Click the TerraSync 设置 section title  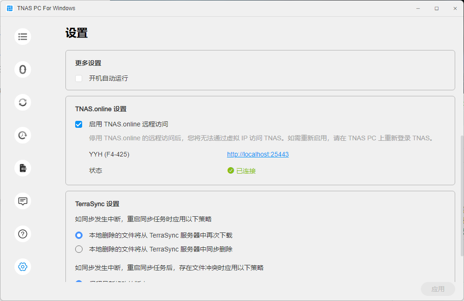(x=97, y=204)
